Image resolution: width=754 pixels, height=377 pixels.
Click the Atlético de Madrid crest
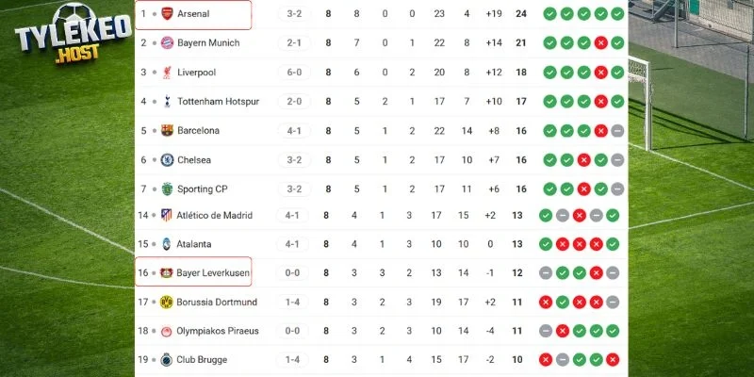(x=167, y=216)
